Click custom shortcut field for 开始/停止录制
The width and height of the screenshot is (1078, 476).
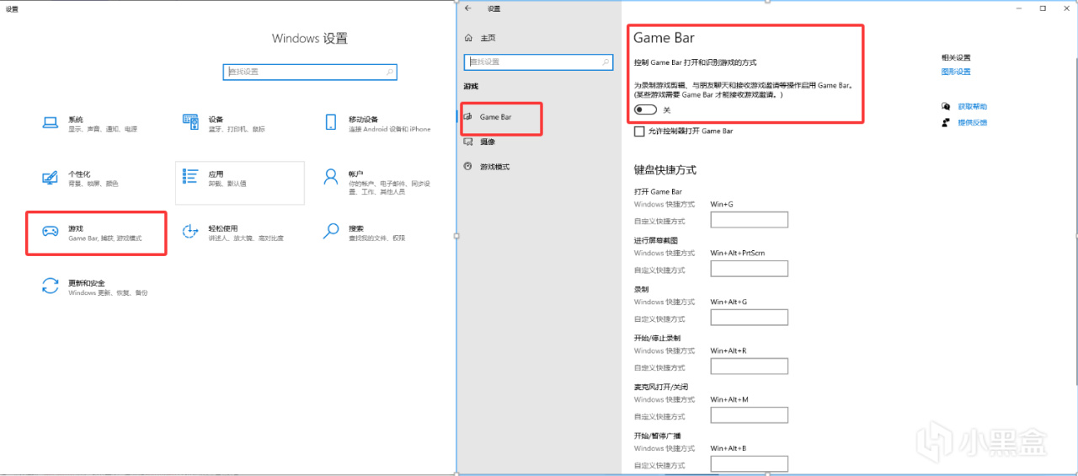pos(749,366)
